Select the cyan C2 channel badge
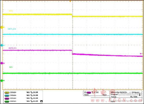144x104 pixels. pyautogui.click(x=7, y=95)
